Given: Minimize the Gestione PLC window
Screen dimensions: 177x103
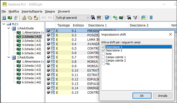Looking at the screenshot, I should [x=164, y=4].
